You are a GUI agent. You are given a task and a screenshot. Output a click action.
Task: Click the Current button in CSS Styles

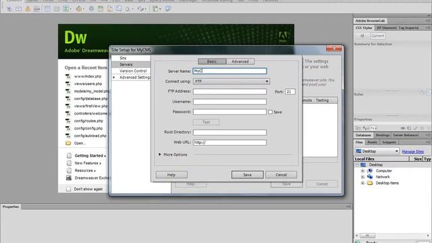[x=377, y=36]
